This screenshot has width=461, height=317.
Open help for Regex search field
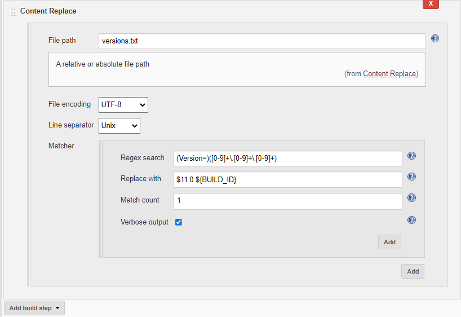[x=411, y=156]
